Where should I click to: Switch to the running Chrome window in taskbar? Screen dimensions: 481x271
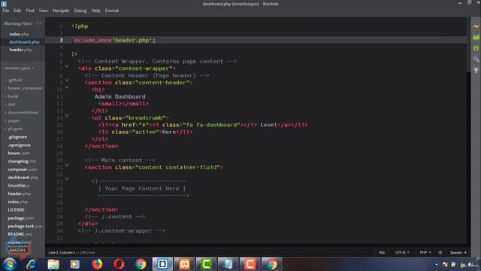point(271,264)
